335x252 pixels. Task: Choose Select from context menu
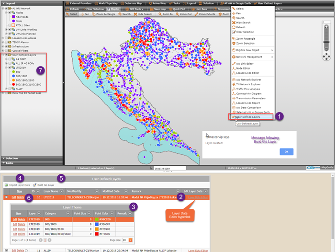tap(253, 9)
